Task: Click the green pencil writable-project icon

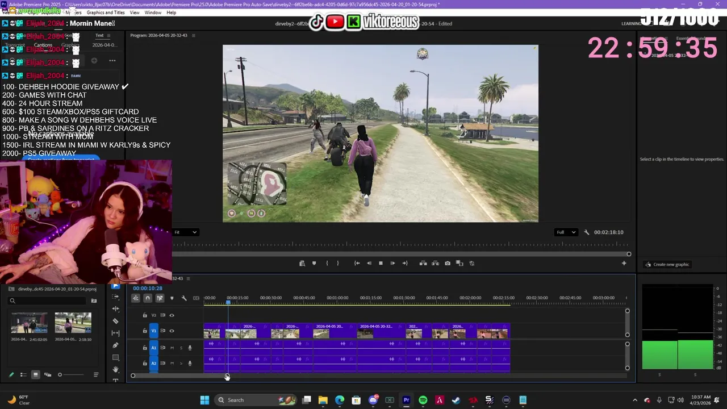Action: 11,374
